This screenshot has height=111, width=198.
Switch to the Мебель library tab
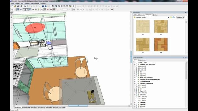point(136,15)
